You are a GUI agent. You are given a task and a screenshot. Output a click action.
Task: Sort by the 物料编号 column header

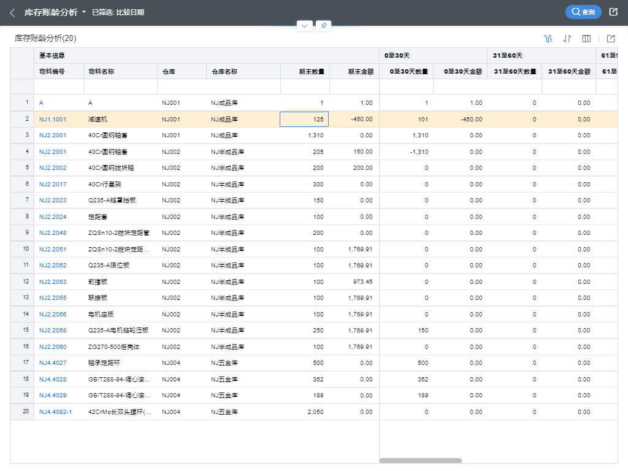(x=59, y=71)
